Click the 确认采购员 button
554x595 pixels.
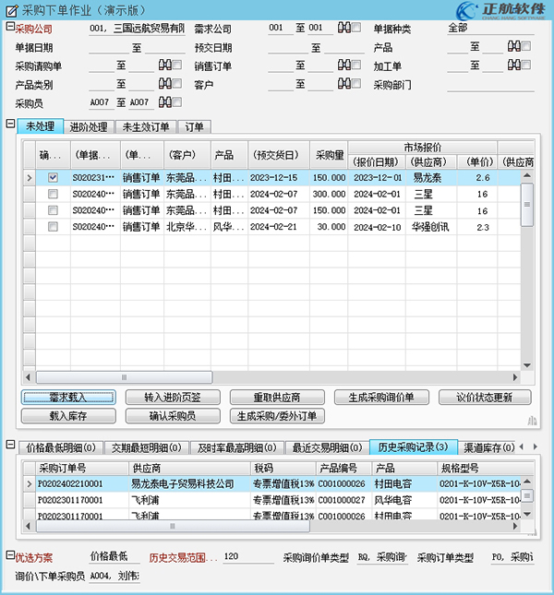click(173, 416)
